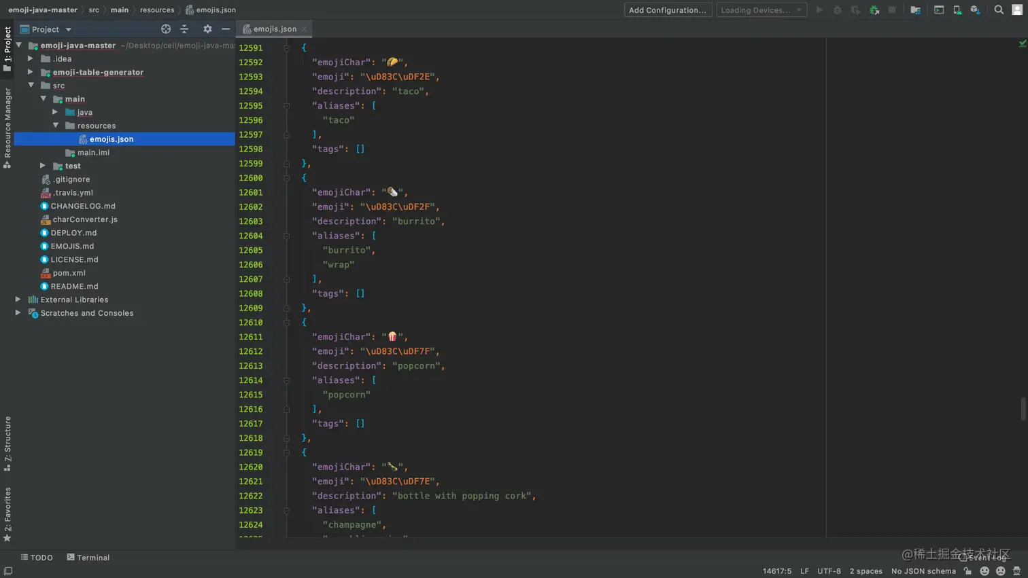Open the Terminal tool window tab
Image resolution: width=1028 pixels, height=578 pixels.
pos(88,558)
